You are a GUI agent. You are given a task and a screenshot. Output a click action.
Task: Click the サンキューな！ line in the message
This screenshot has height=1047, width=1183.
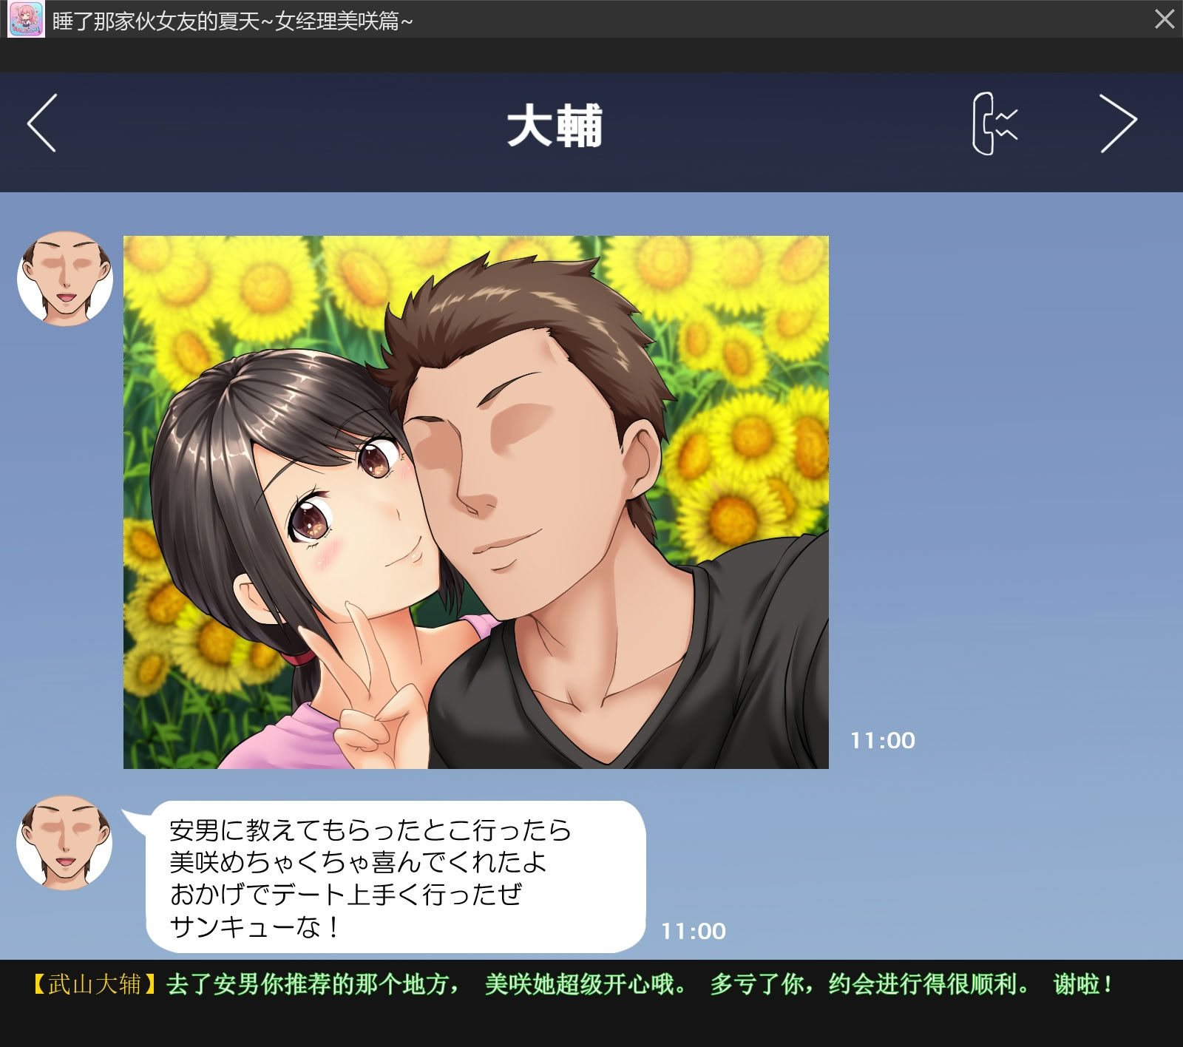[x=255, y=926]
